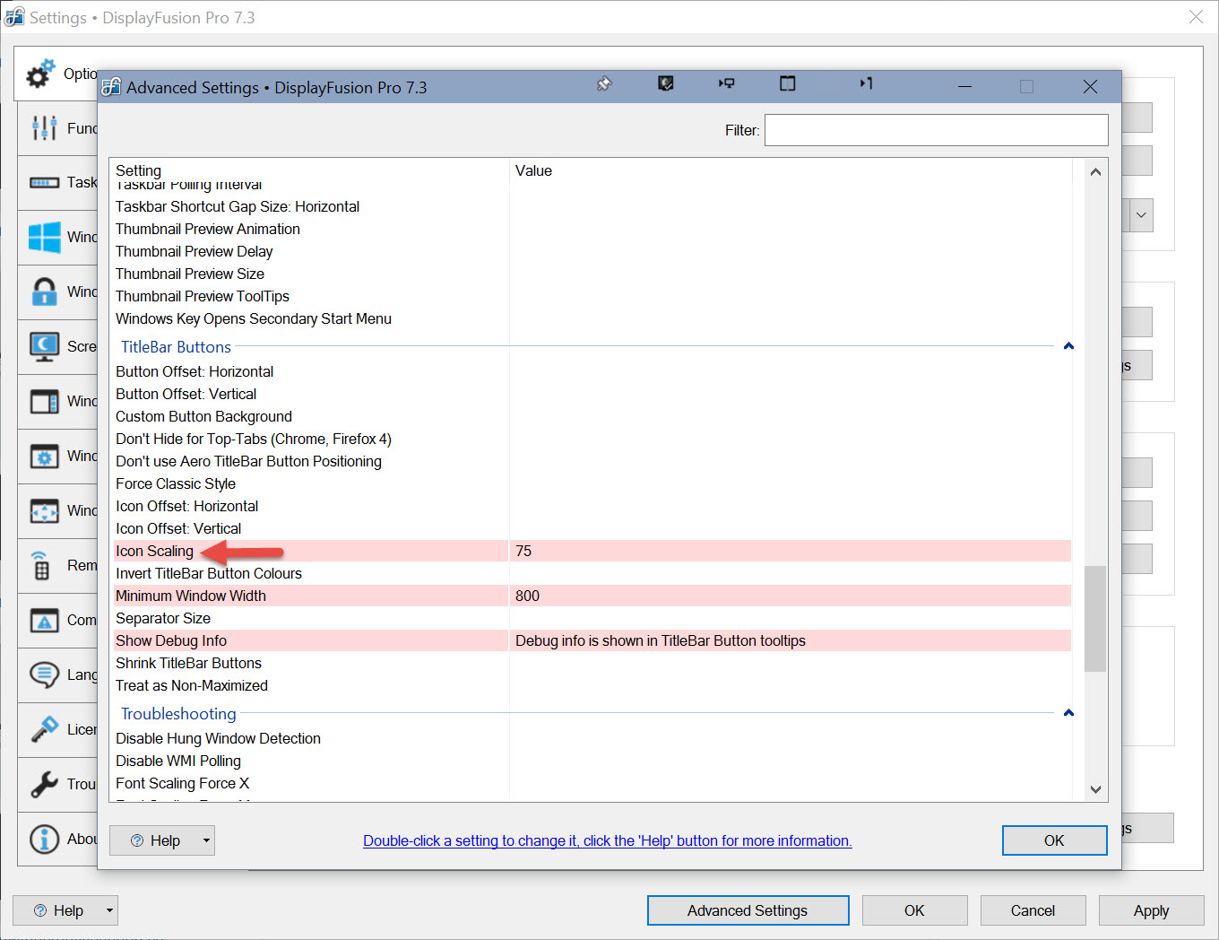Select the key License icon in sidebar
This screenshot has height=940, width=1219.
(x=44, y=729)
